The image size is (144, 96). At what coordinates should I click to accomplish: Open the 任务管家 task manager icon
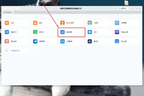[x=117, y=23]
